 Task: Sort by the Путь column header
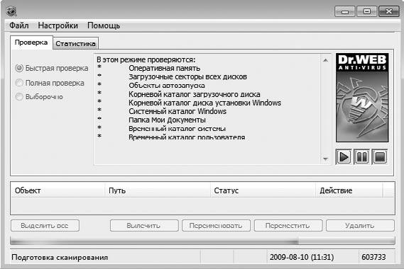pos(158,190)
